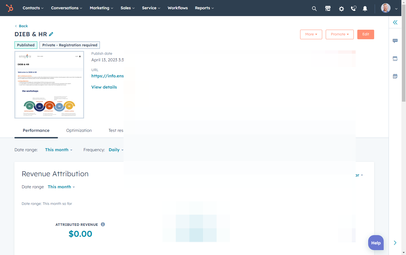This screenshot has height=255, width=406.
Task: Go Back to the previous page
Action: pos(21,26)
